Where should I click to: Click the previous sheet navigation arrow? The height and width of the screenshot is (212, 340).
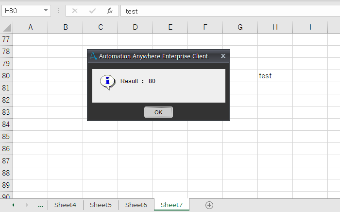tap(13, 205)
